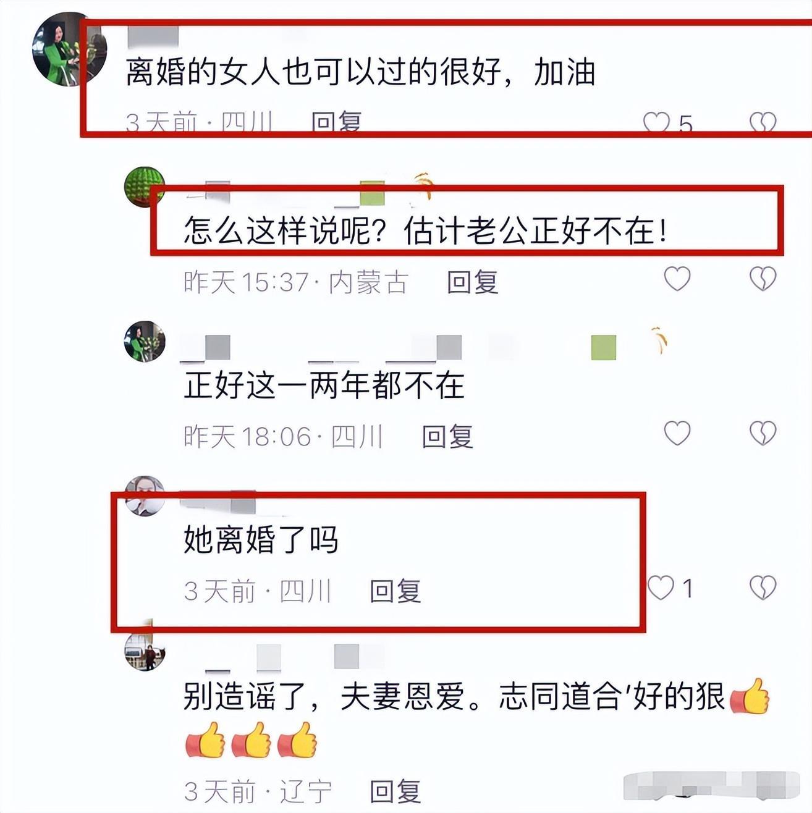This screenshot has height=813, width=812.
Task: Like the 怎么这样说呢 comment from 内蒙古
Action: coord(677,279)
